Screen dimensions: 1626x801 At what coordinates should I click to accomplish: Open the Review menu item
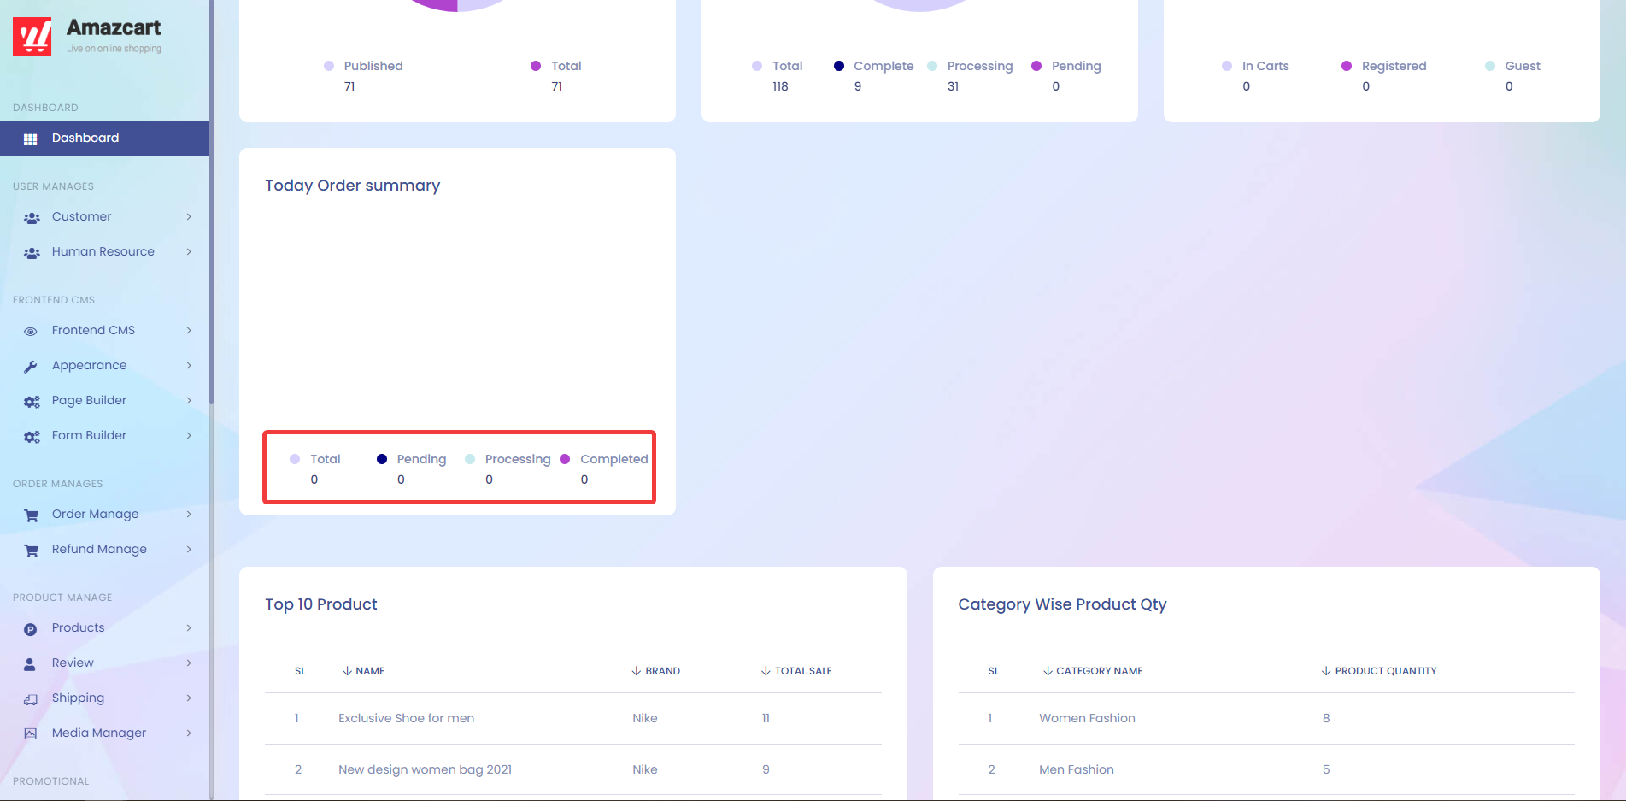tap(73, 663)
